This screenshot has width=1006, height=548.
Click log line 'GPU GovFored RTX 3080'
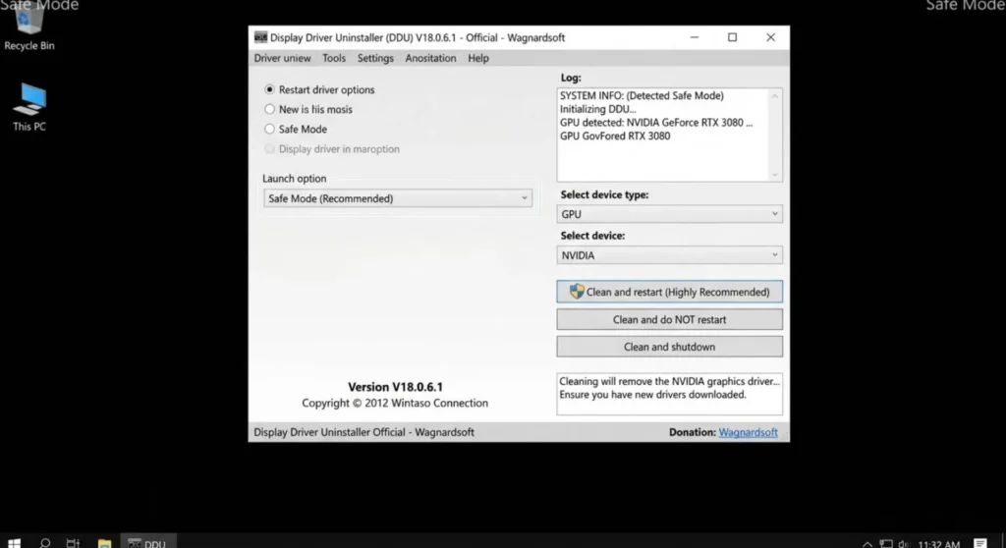click(615, 137)
